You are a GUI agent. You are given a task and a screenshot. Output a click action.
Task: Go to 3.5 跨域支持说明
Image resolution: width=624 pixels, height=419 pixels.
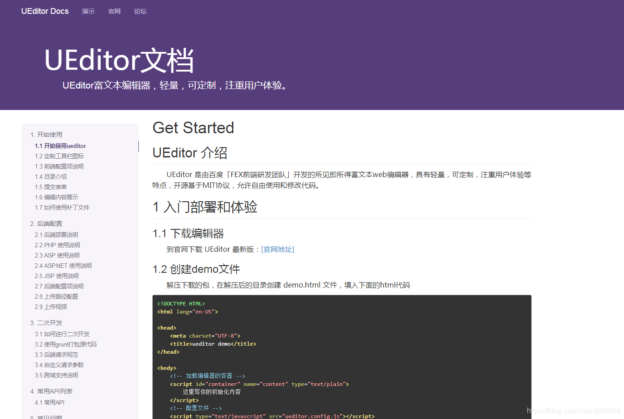(56, 375)
